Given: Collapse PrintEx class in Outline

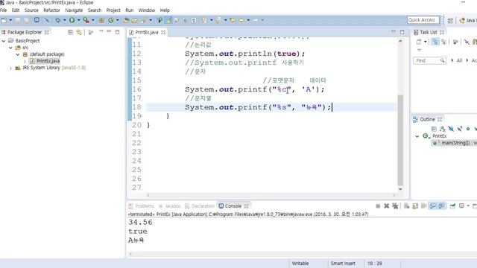Looking at the screenshot, I should click(417, 136).
